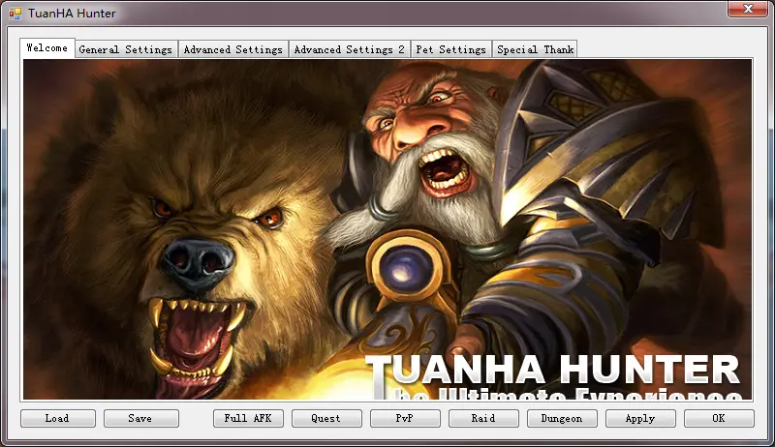
Task: Go to the Advanced Settings 2 tab
Action: point(350,49)
